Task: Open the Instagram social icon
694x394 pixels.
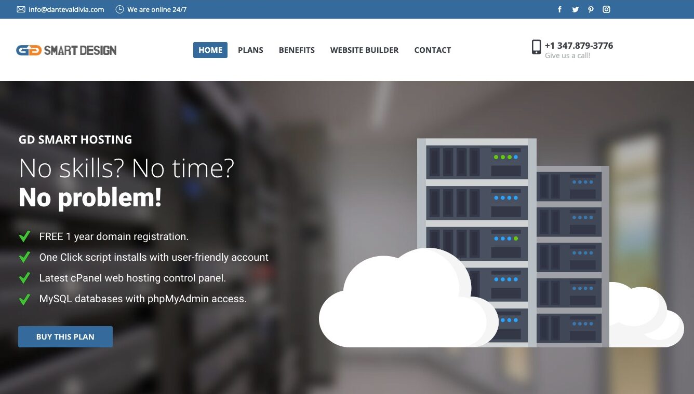Action: point(606,9)
